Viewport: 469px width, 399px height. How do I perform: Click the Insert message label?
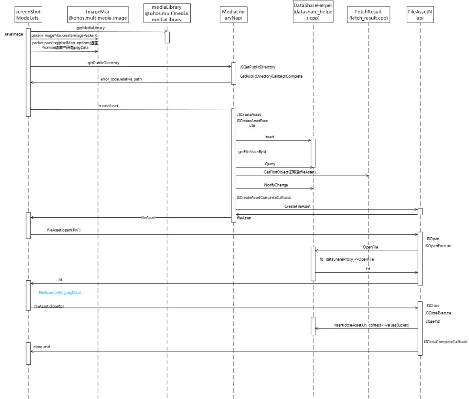click(x=269, y=137)
